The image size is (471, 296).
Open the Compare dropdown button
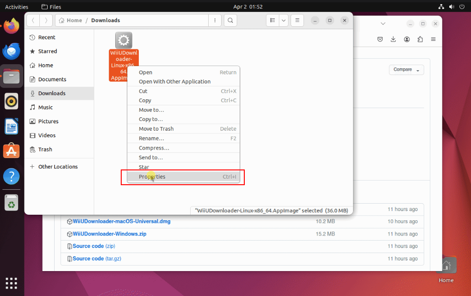point(406,70)
